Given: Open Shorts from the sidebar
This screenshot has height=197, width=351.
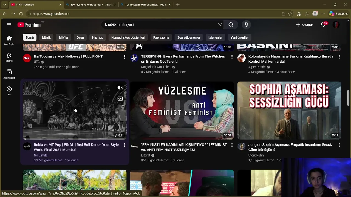Looking at the screenshot, I should tap(9, 57).
